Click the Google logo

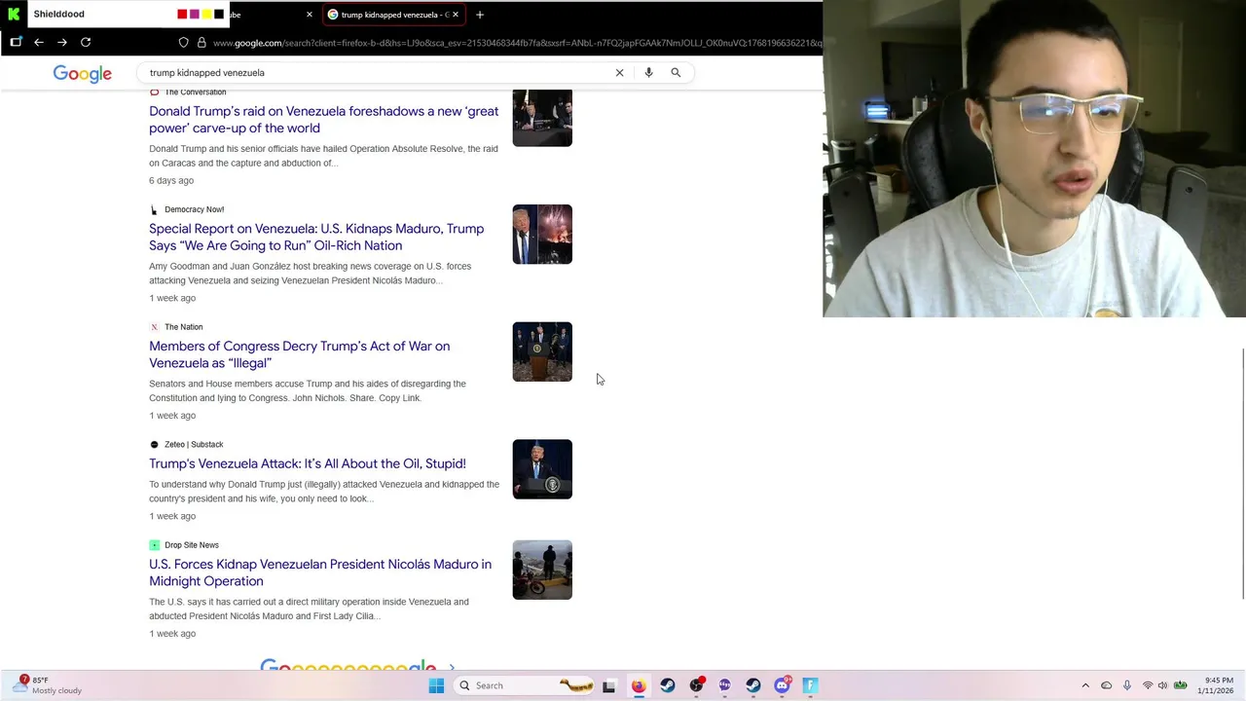point(83,74)
